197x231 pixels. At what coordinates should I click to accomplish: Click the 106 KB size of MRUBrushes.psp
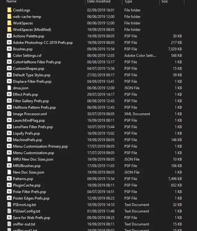pyautogui.click(x=176, y=166)
